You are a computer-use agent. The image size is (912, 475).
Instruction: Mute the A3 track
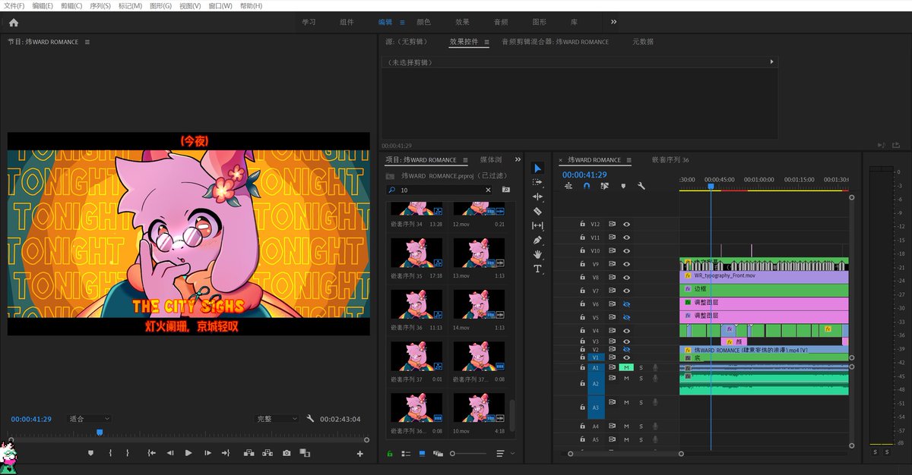627,402
